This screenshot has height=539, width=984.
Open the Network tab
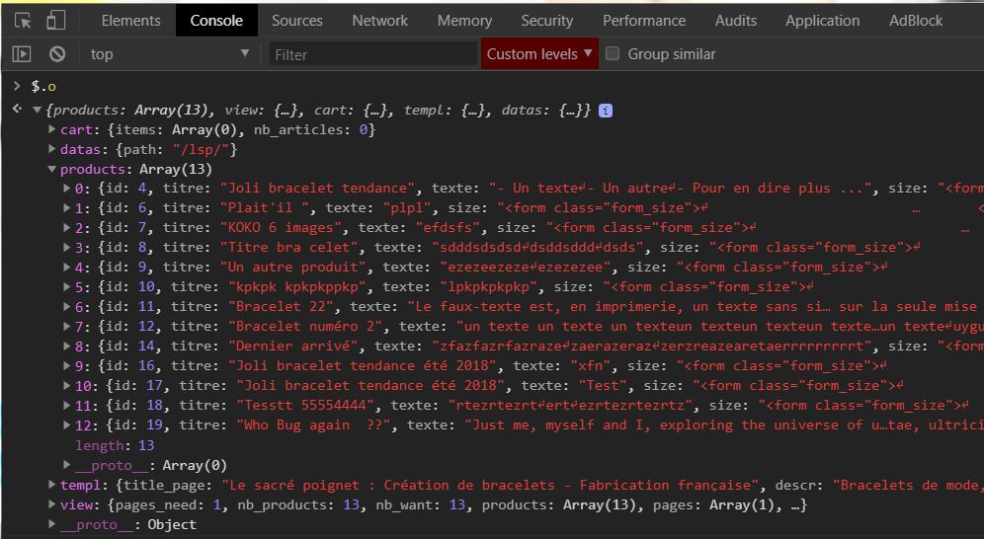tap(379, 21)
